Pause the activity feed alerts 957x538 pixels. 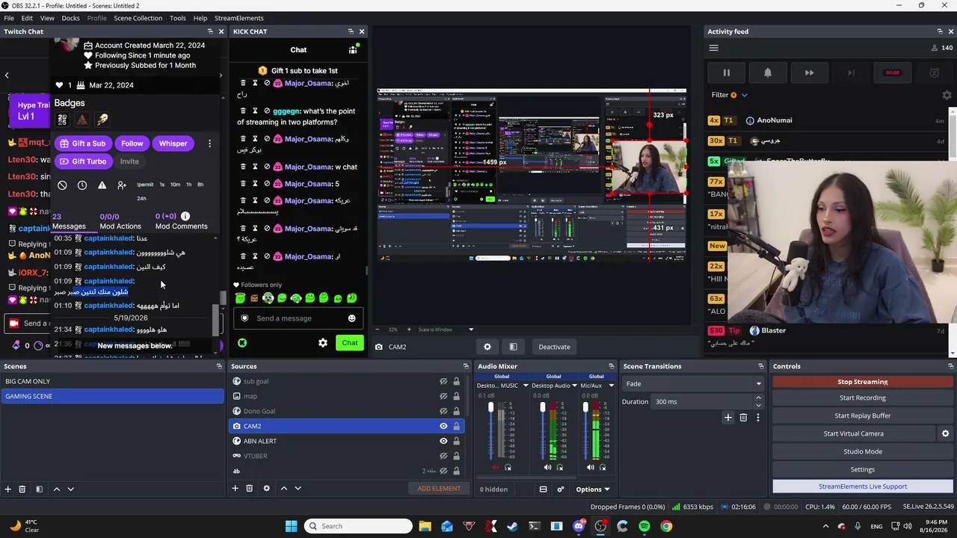[726, 72]
